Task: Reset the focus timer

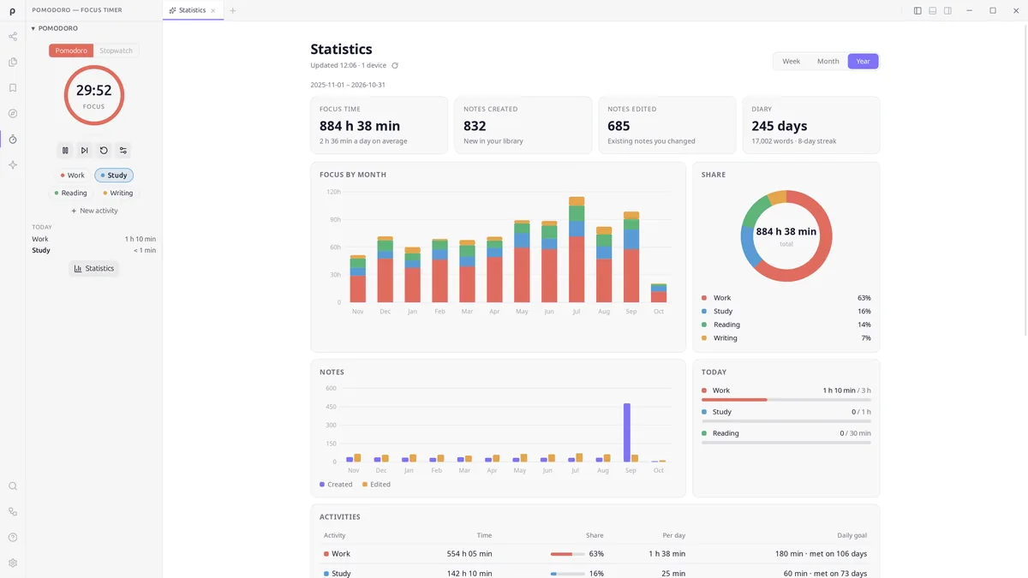Action: coord(104,151)
